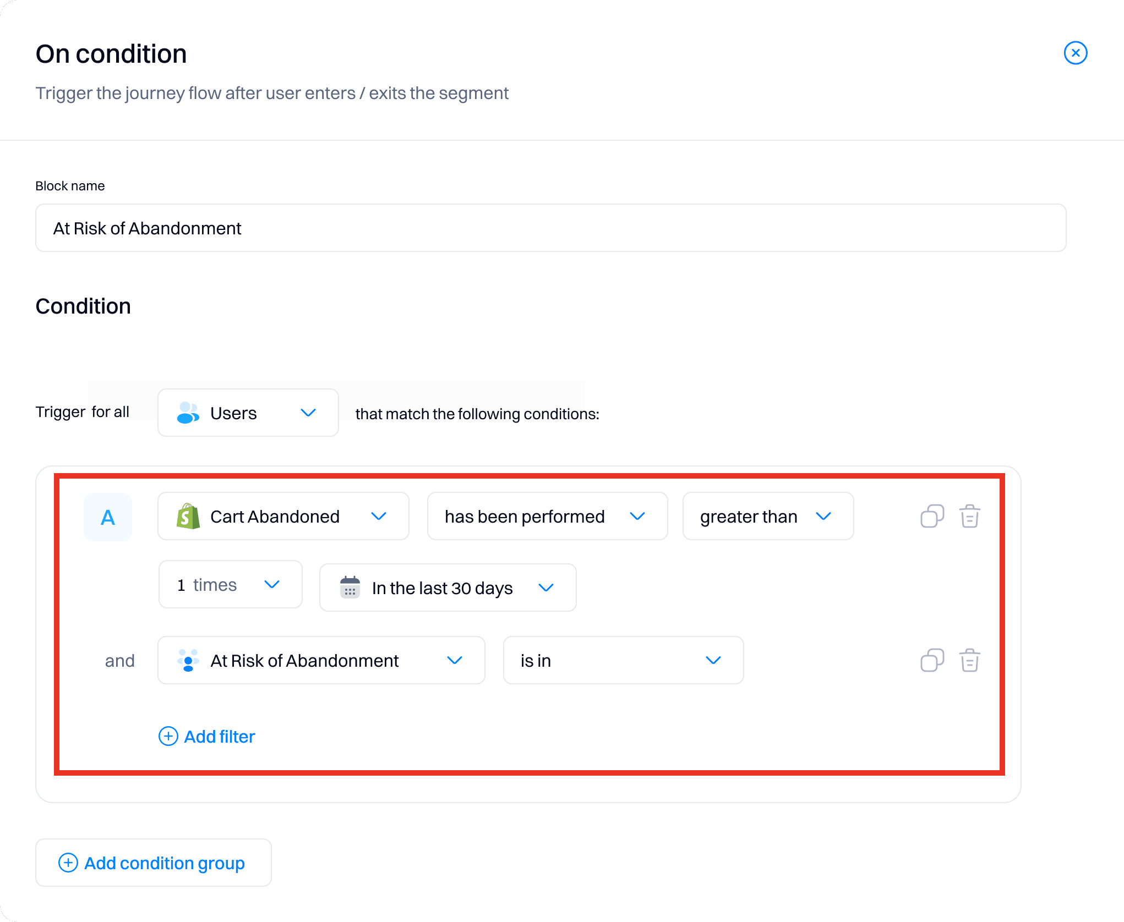The width and height of the screenshot is (1124, 922).
Task: Click the calendar icon in the timeframe selector
Action: click(349, 588)
